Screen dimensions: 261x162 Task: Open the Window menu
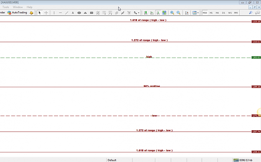tap(18, 7)
